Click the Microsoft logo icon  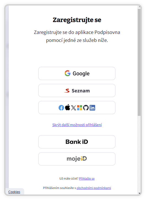click(x=80, y=108)
